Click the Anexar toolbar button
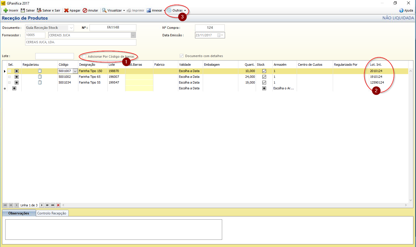The height and width of the screenshot is (247, 416). click(x=155, y=10)
